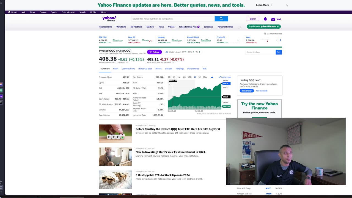Screen dimensions: 352x198
Task: Focus the news, symbols search field
Action: [173, 19]
